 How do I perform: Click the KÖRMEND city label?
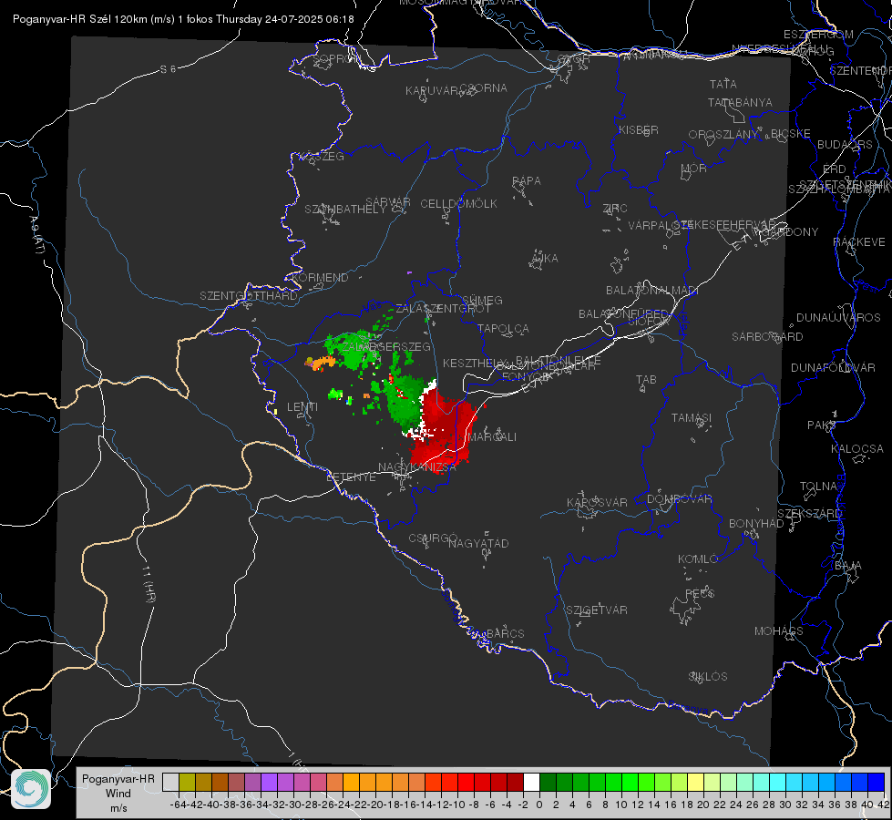pyautogui.click(x=319, y=278)
